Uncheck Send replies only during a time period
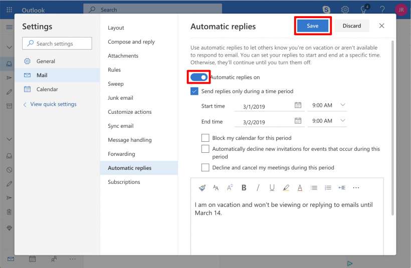This screenshot has height=268, width=411. (194, 91)
